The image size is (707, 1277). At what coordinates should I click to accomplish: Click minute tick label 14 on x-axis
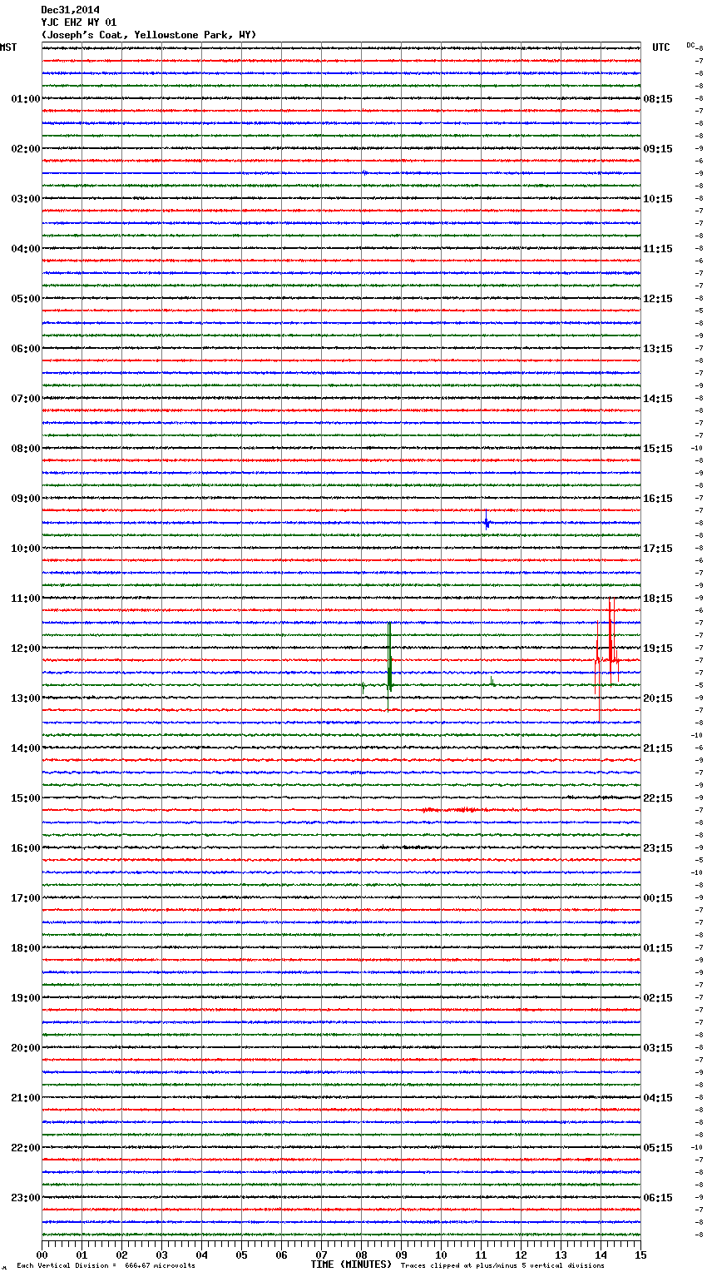click(601, 1255)
